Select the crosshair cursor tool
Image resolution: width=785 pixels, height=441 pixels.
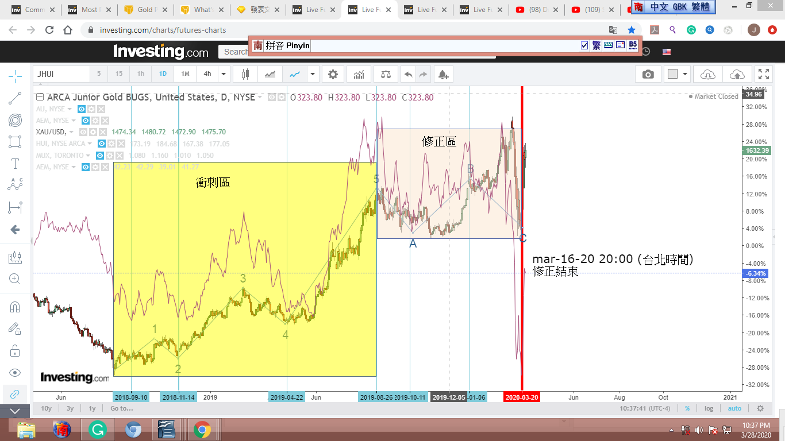click(15, 75)
